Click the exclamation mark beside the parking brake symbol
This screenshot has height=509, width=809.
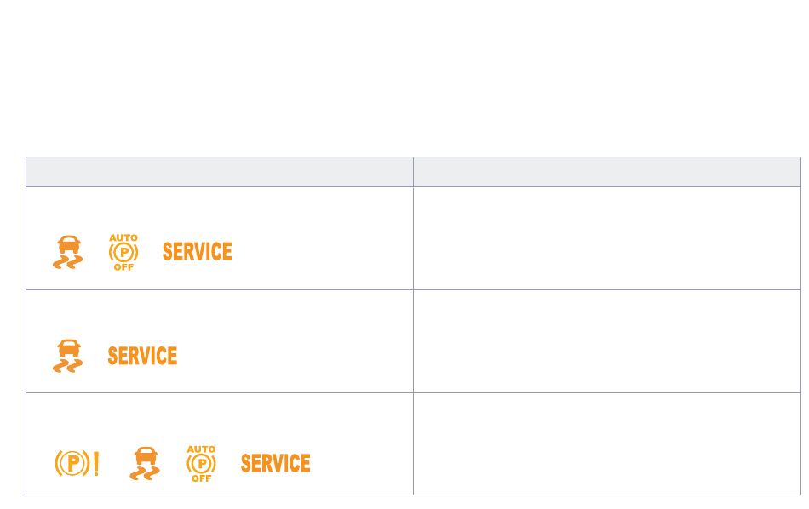click(x=96, y=463)
